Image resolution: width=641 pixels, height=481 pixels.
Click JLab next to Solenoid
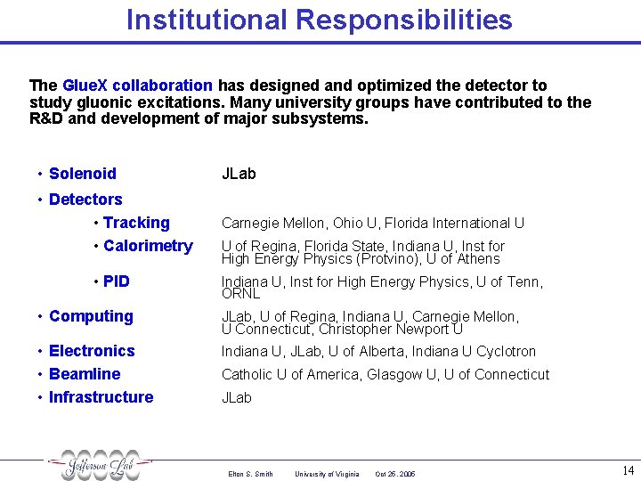click(x=239, y=174)
